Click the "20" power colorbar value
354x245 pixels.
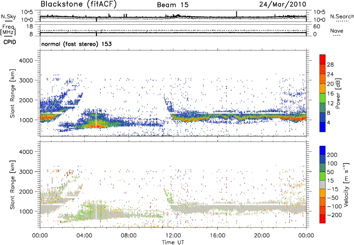[330, 84]
